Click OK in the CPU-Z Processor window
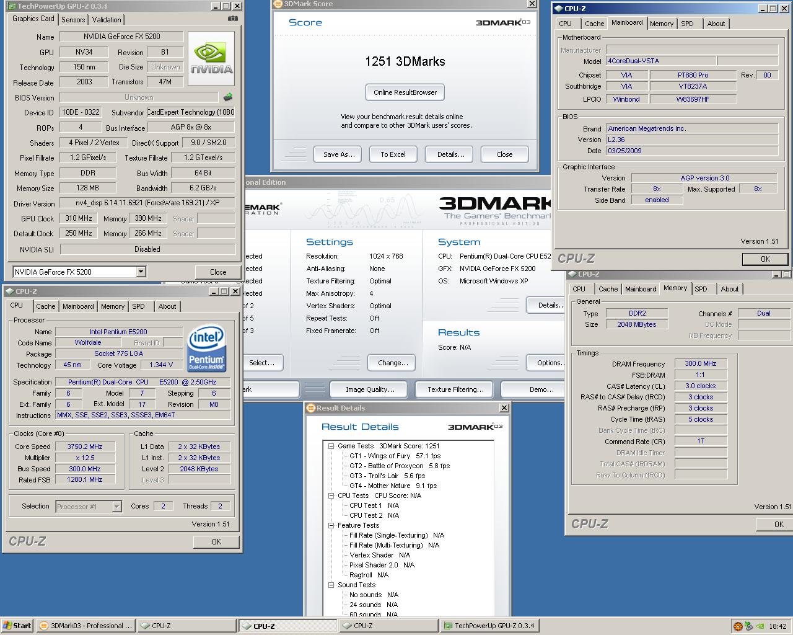This screenshot has width=793, height=635. tap(216, 542)
